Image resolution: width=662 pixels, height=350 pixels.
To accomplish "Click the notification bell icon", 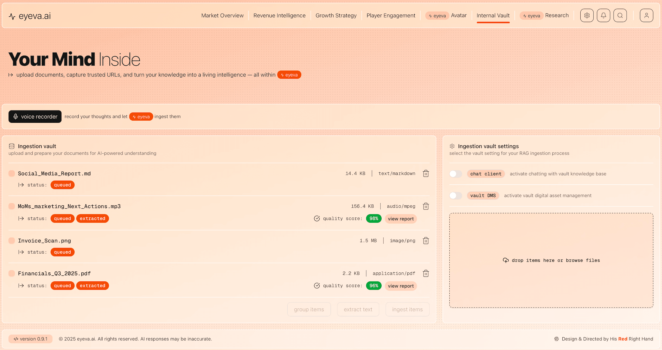I will (x=603, y=15).
